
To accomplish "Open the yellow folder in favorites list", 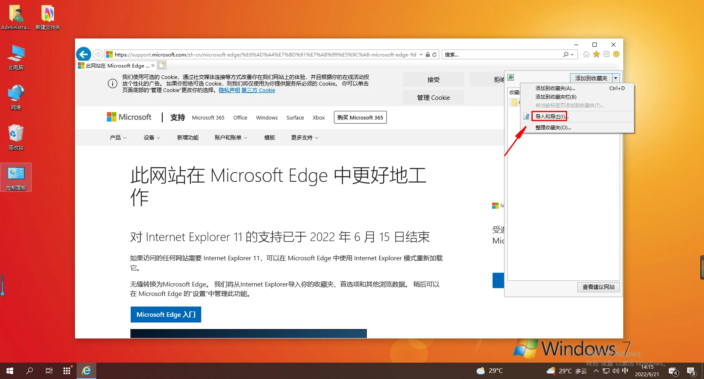I will coord(514,102).
